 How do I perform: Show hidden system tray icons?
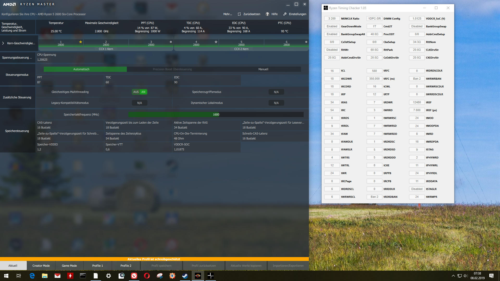point(453,276)
